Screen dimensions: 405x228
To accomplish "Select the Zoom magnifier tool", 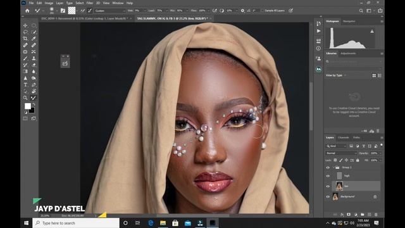I will tap(25, 98).
